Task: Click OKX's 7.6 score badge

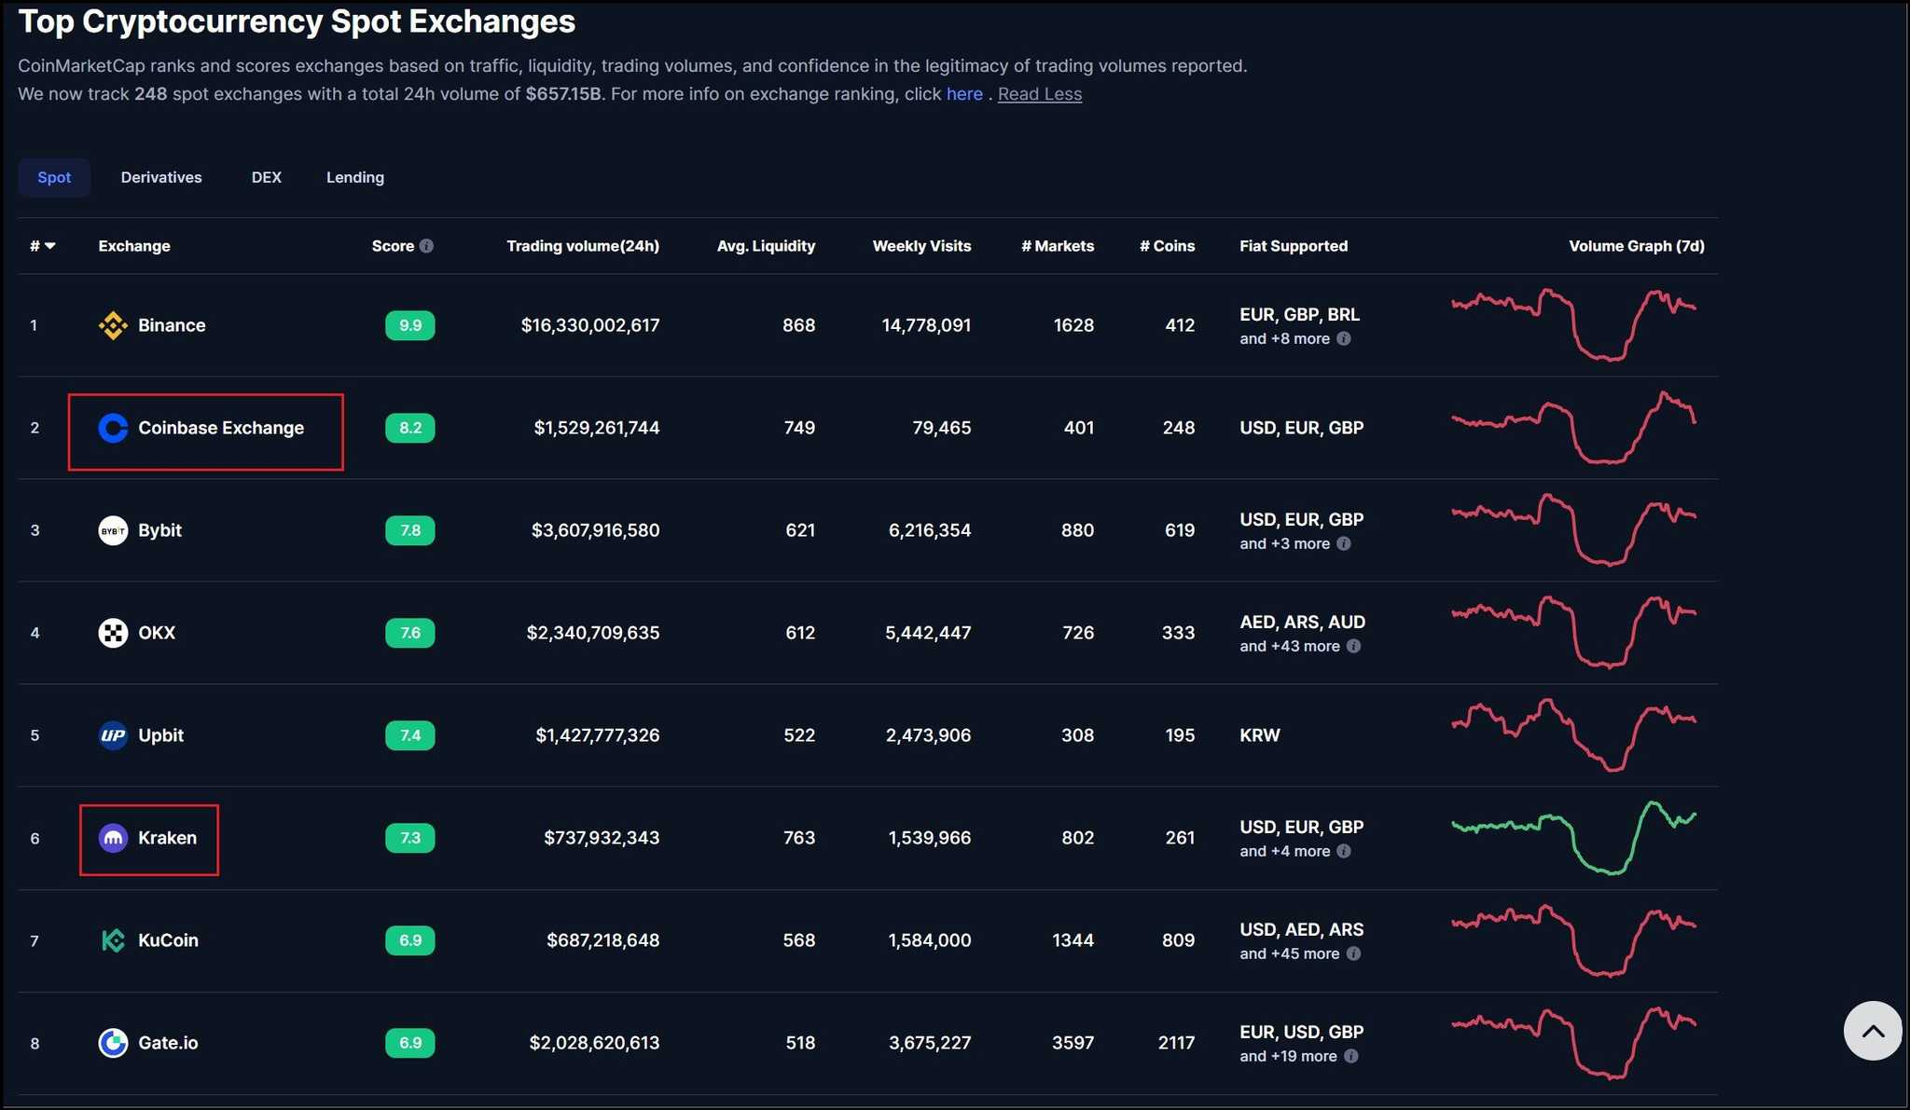Action: pyautogui.click(x=410, y=633)
